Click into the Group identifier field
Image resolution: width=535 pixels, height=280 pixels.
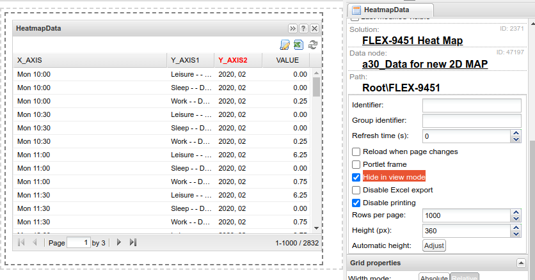click(x=472, y=121)
